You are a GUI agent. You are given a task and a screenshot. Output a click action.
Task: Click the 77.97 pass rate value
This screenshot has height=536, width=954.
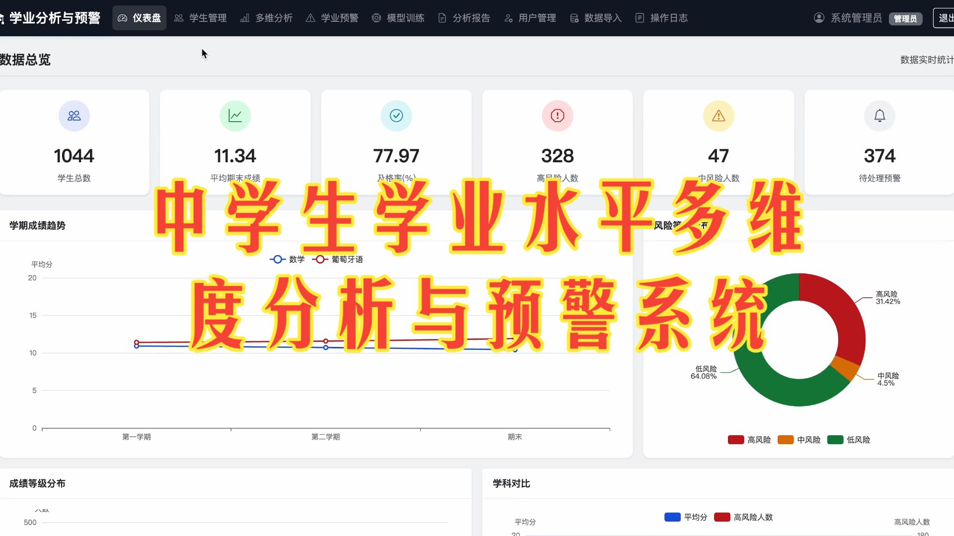pos(396,156)
